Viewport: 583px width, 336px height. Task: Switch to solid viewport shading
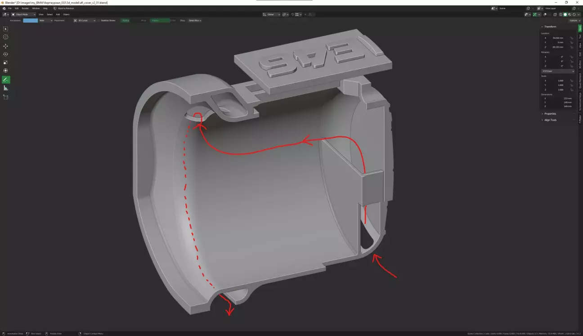pyautogui.click(x=565, y=14)
